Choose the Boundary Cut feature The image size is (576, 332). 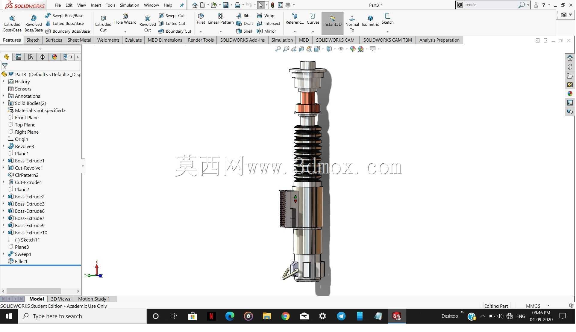click(175, 31)
